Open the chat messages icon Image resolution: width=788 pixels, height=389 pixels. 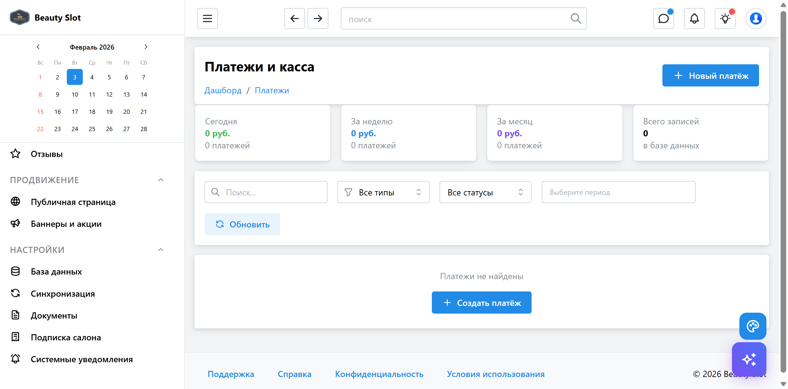tap(663, 18)
